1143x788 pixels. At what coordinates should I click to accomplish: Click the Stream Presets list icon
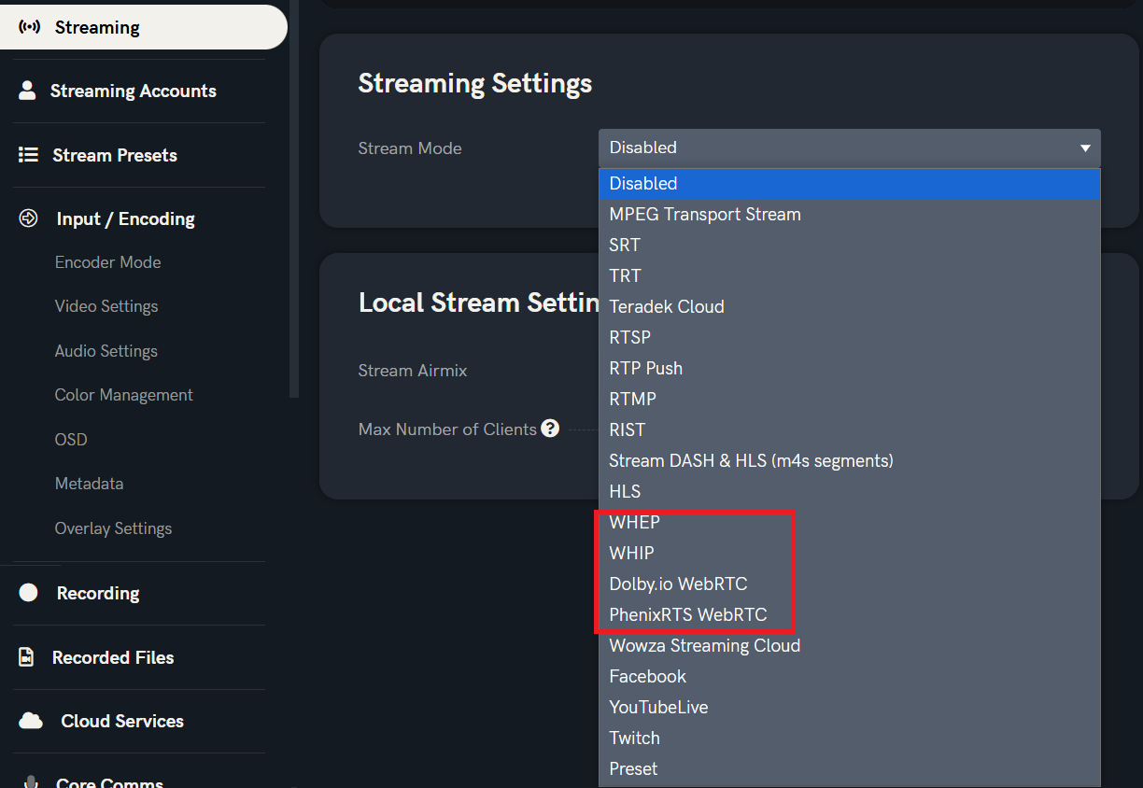coord(29,155)
